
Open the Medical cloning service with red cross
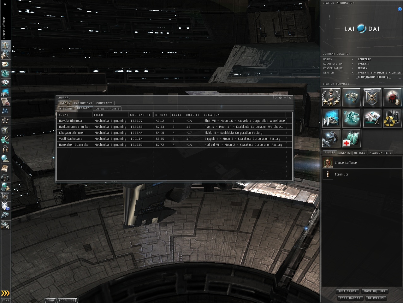(x=352, y=138)
